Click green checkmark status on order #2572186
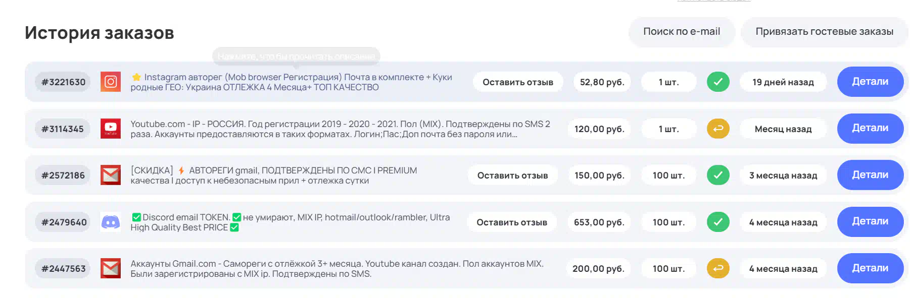The image size is (910, 298). coord(717,175)
